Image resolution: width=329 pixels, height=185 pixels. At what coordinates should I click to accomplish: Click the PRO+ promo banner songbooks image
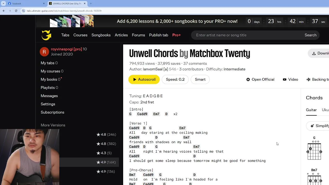pos(72,21)
